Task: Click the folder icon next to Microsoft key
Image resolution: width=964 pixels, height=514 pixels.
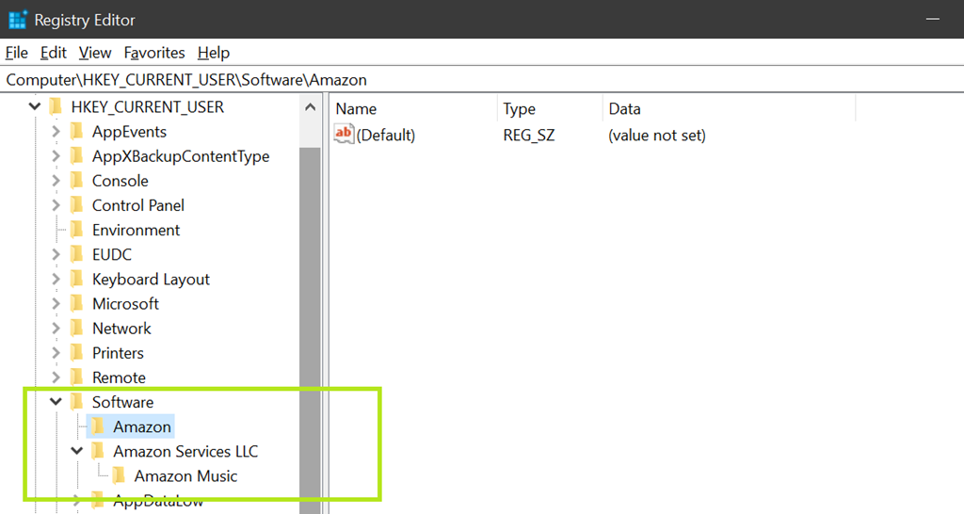Action: pos(77,304)
